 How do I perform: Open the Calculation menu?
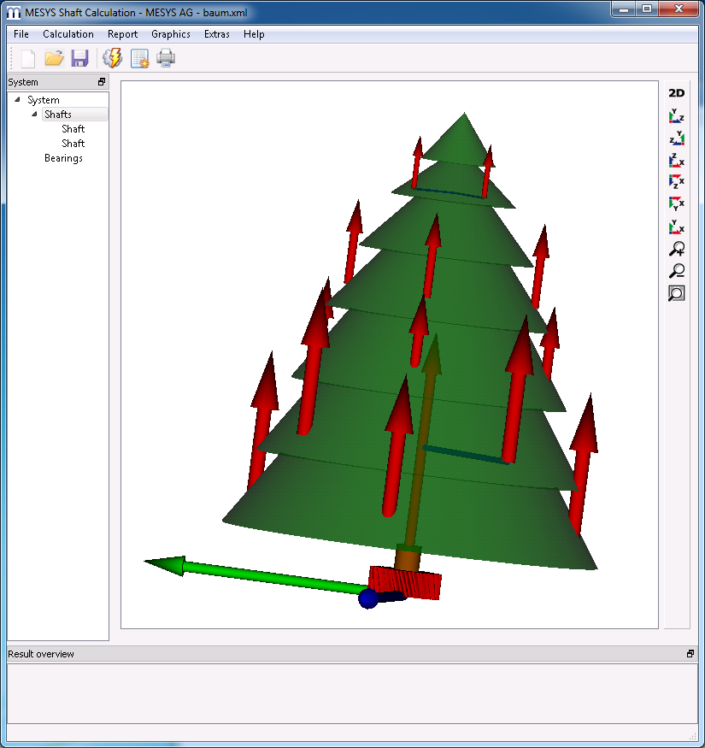coord(68,34)
